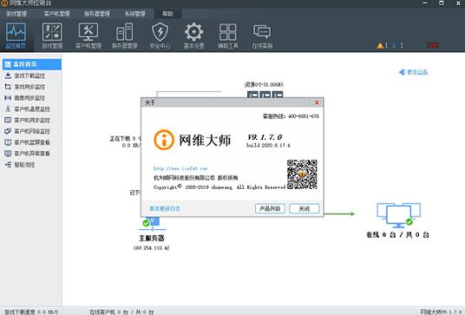
Task: Open the 客户机管理 menu
Action: (x=56, y=14)
